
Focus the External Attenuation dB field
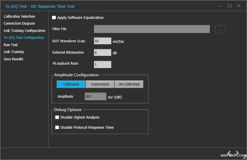(102, 52)
